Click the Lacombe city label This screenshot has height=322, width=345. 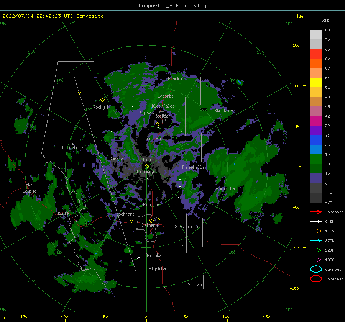click(166, 96)
